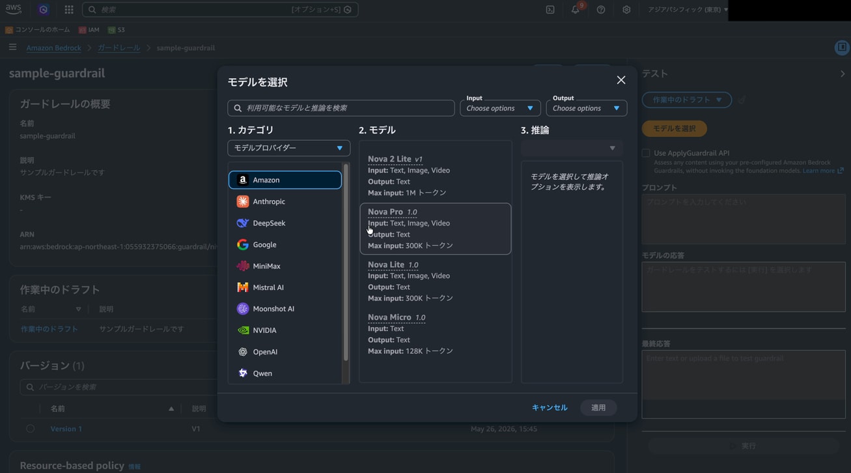The image size is (851, 473).
Task: Click the Apply button in the dialog
Action: click(598, 408)
